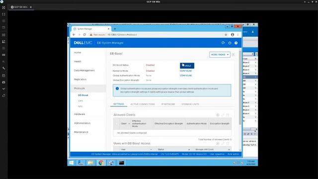Click the ENABLE button for DD Boost Status
The width and height of the screenshot is (318, 179).
187,66
